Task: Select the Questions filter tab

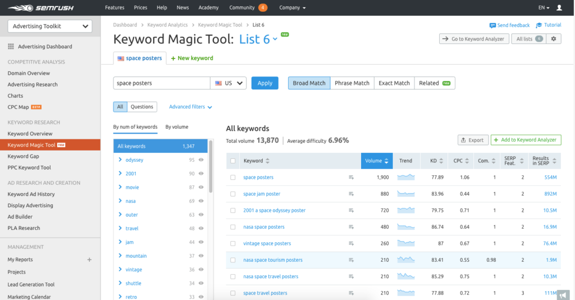Action: [142, 107]
